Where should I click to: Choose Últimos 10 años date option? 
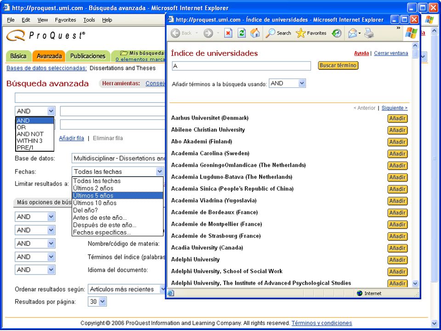(118, 203)
